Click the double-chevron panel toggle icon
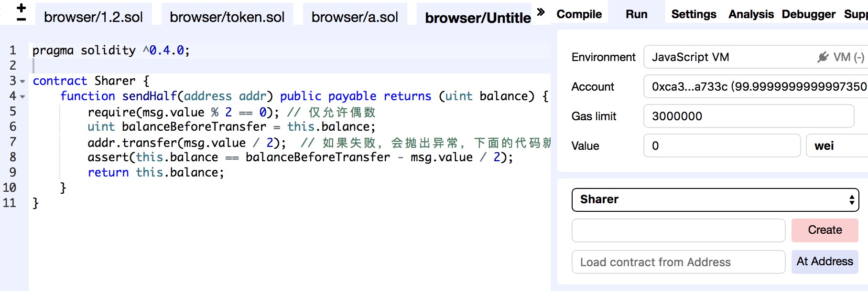This screenshot has width=868, height=291. coord(541,12)
